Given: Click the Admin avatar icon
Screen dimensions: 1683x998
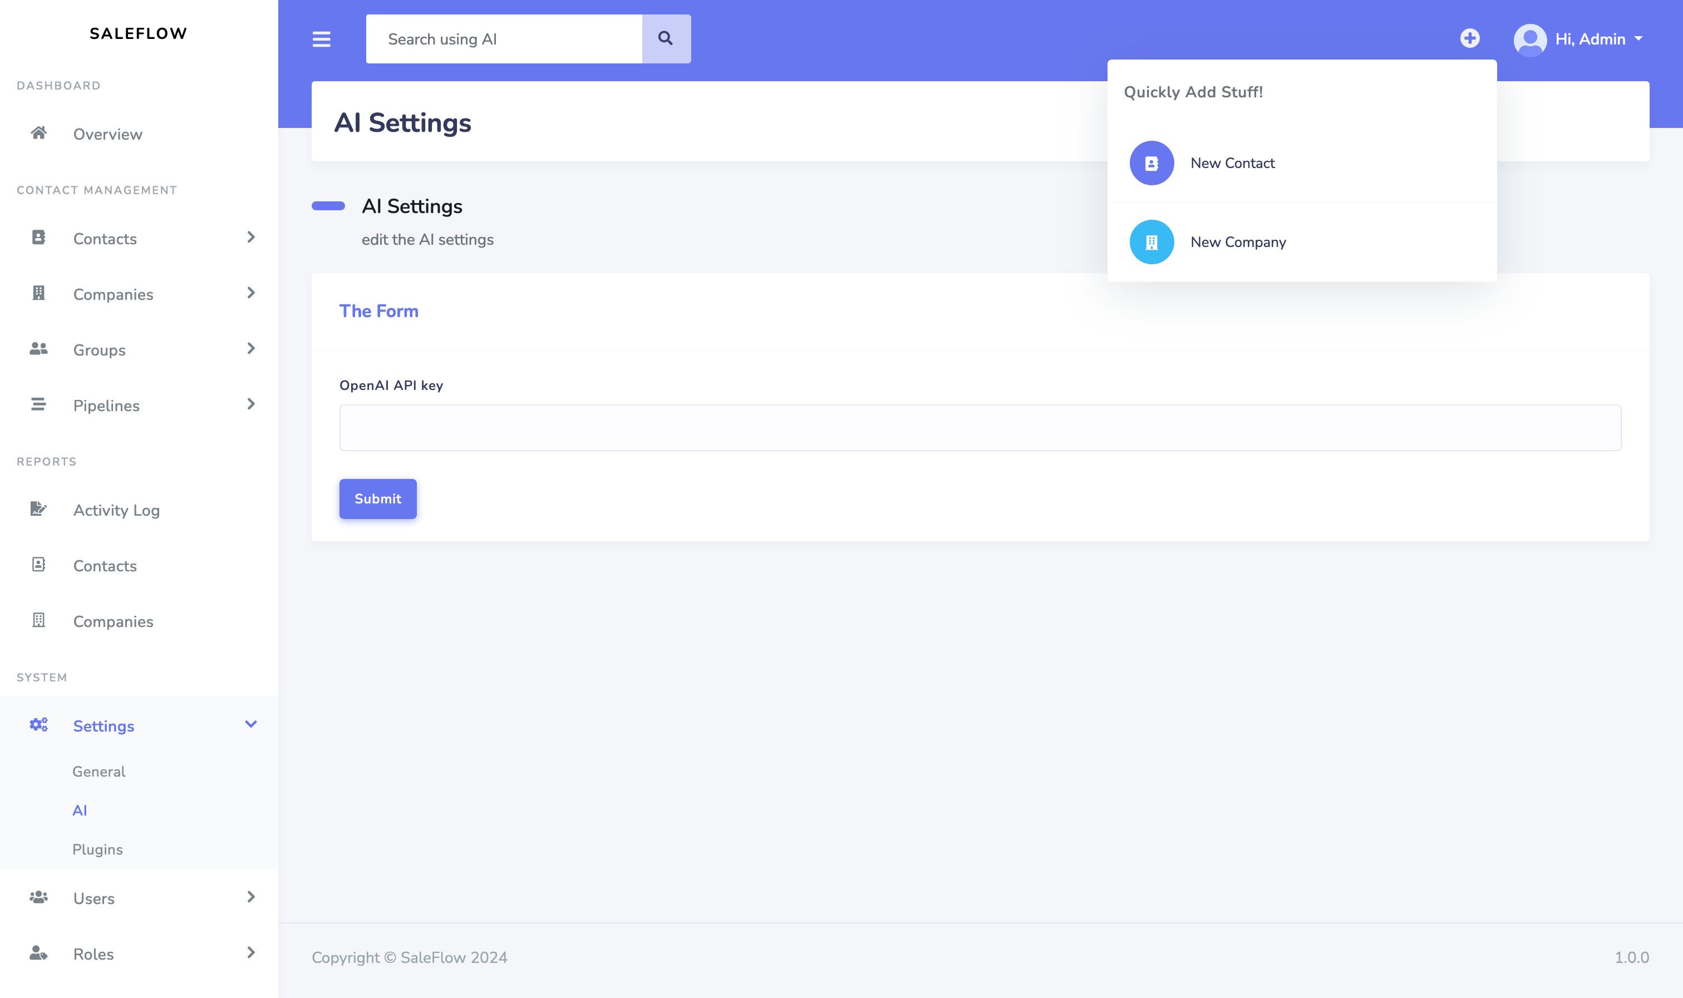Looking at the screenshot, I should tap(1529, 39).
